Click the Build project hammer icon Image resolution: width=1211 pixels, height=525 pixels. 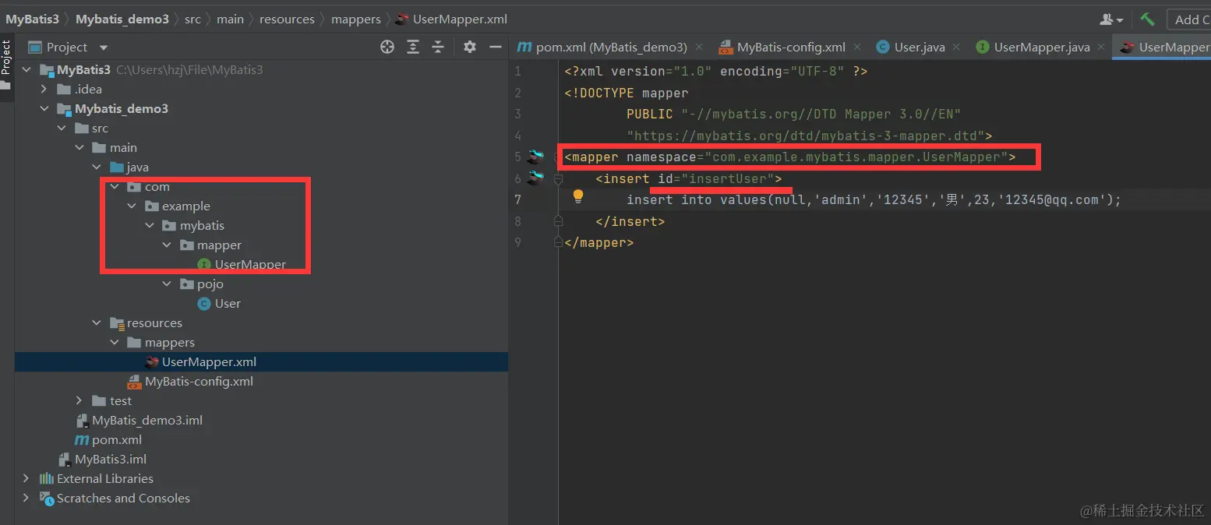coord(1147,19)
